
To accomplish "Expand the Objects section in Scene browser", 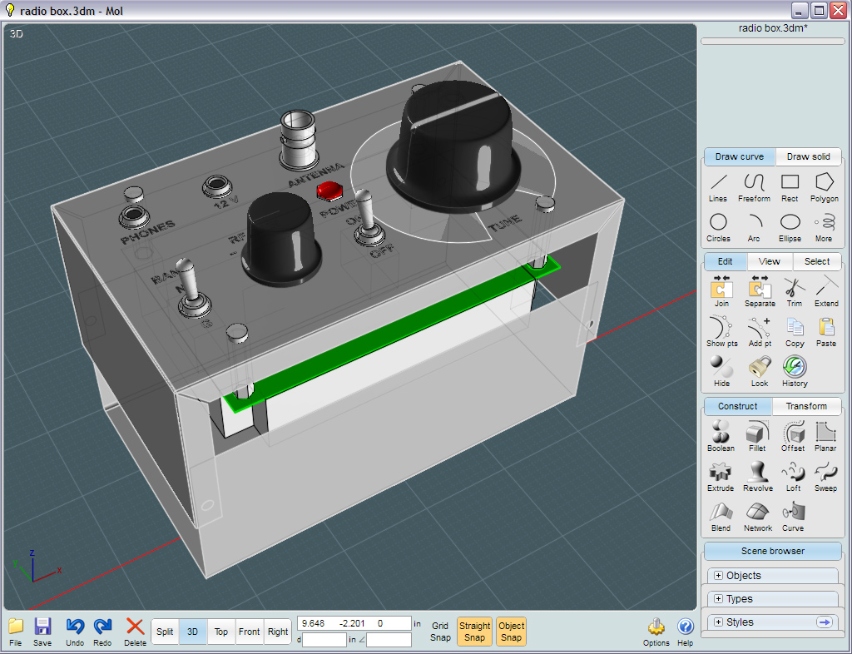I will pyautogui.click(x=718, y=576).
